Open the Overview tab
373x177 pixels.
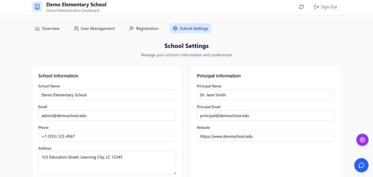tap(47, 29)
